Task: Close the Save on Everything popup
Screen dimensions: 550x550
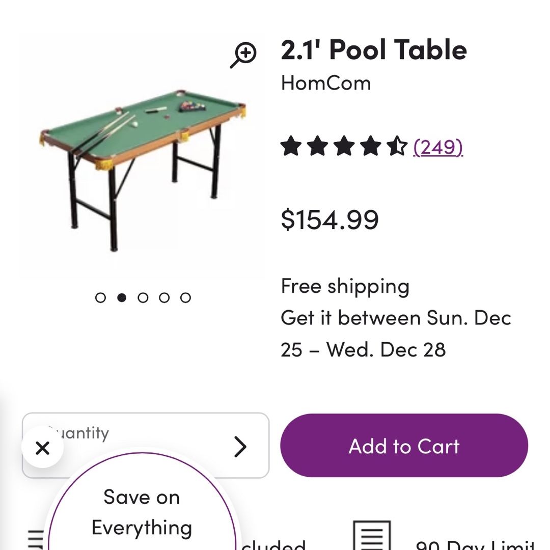Action: 42,448
